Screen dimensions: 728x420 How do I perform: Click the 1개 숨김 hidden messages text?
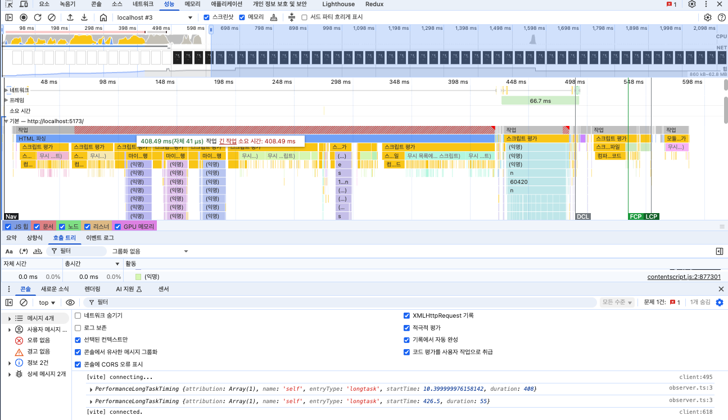click(x=700, y=302)
